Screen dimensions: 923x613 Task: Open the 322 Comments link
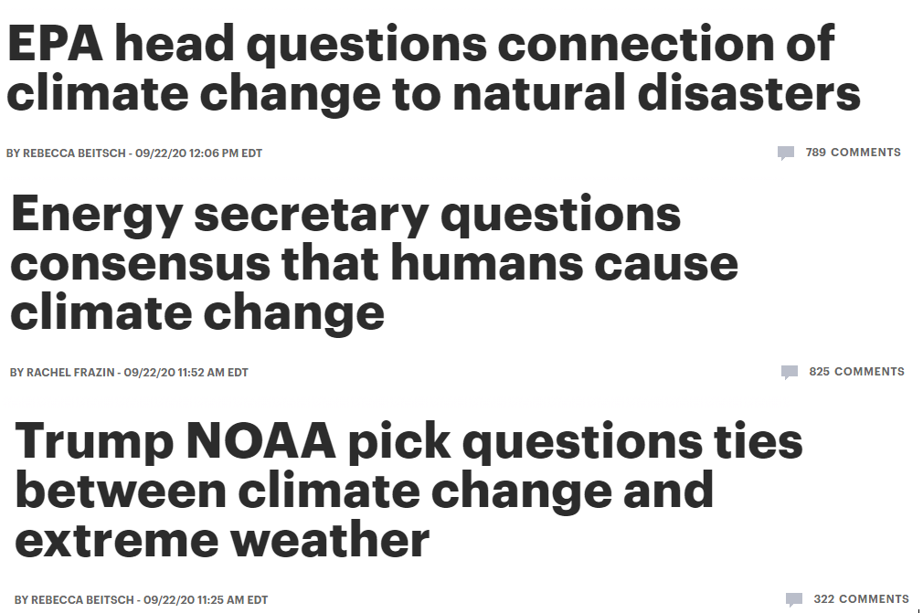[861, 599]
